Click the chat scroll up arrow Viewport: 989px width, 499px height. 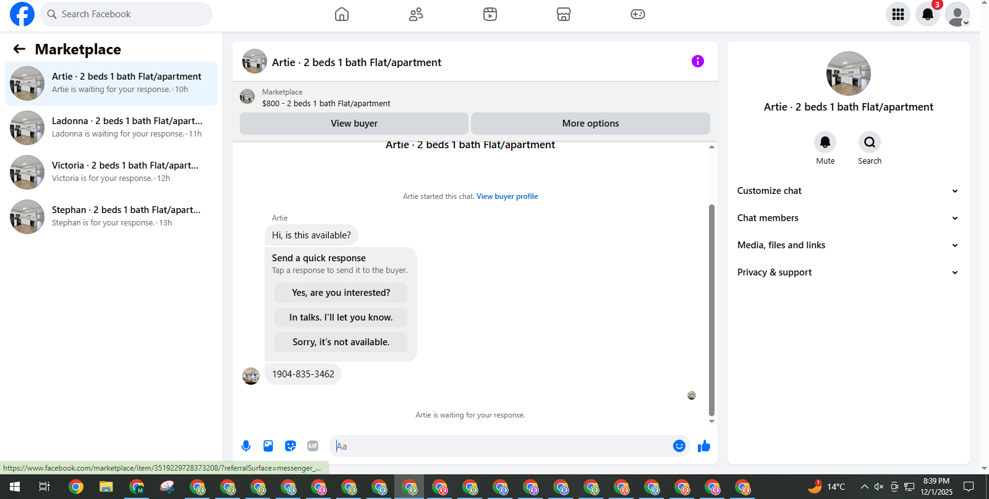(x=711, y=147)
